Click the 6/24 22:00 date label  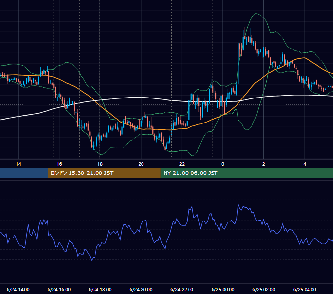point(182,289)
